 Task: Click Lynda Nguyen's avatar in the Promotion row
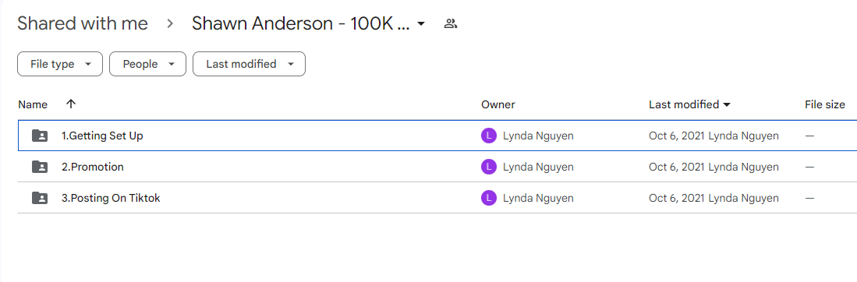489,167
